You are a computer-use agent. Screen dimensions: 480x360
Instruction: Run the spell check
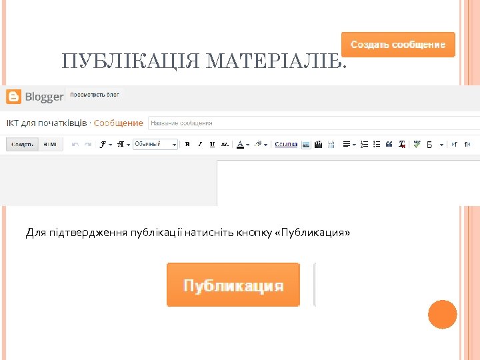point(417,144)
